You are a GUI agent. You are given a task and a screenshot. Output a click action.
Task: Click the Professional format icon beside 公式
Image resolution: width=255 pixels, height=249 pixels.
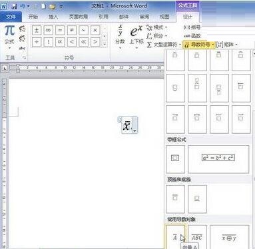click(22, 29)
